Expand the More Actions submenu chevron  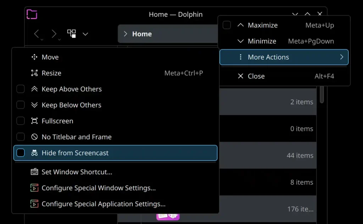[x=341, y=57]
